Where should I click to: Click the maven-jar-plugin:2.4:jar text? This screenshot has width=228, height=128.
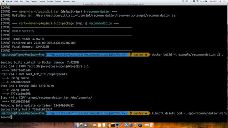click(39, 12)
